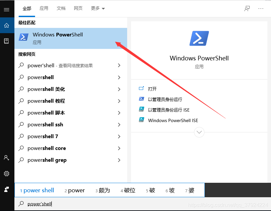This screenshot has height=211, width=271.
Task: Launch Windows PowerShell ISE
Action: coord(173,120)
